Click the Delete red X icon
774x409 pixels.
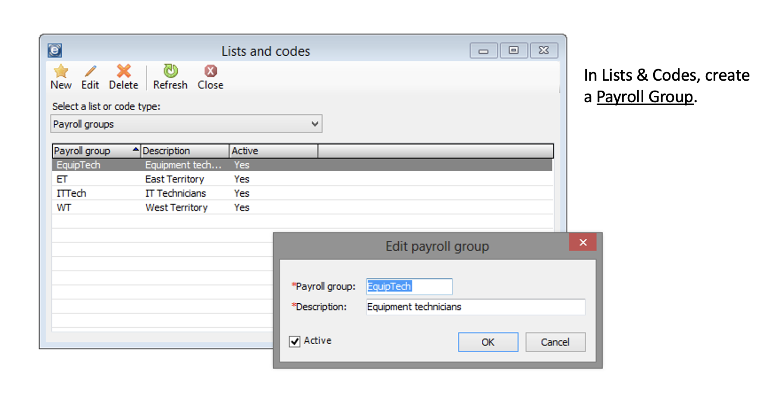124,71
